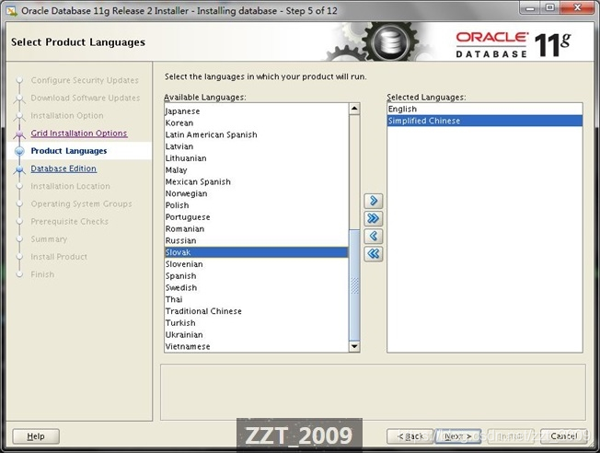This screenshot has height=453, width=600.
Task: Go to Database Edition step
Action: point(63,168)
